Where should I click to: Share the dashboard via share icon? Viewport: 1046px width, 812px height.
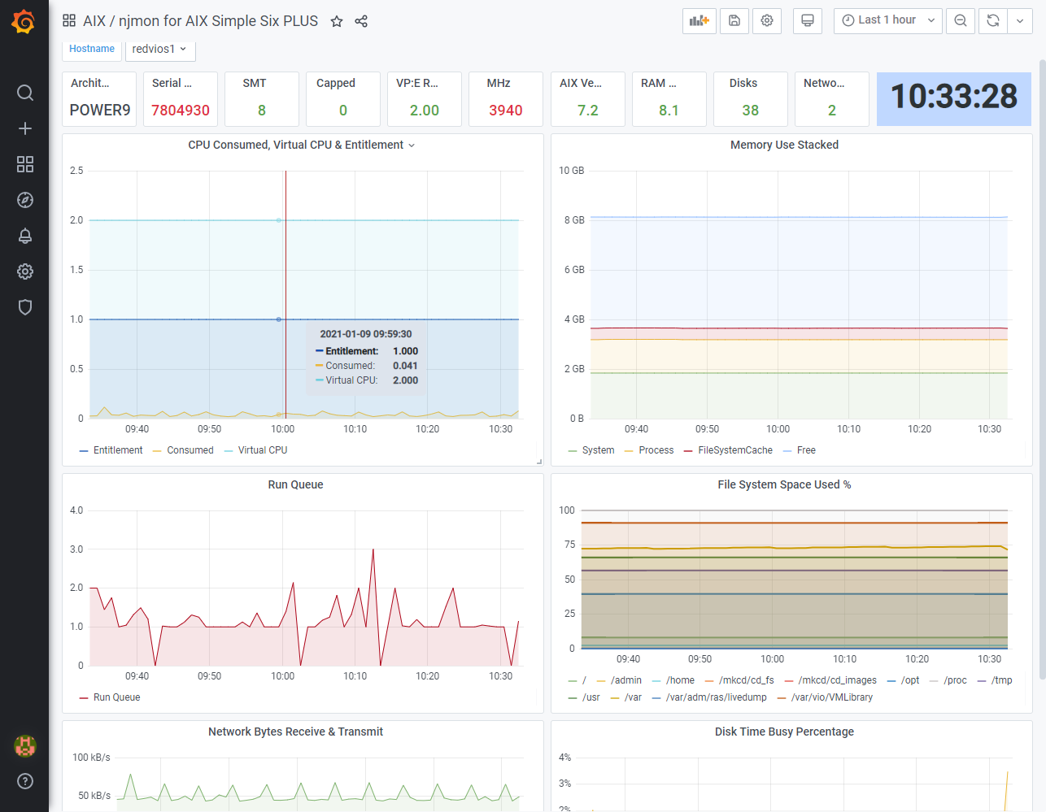(x=361, y=21)
